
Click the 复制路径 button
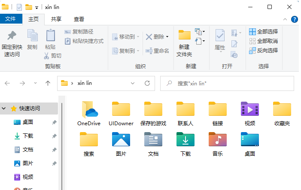[x=79, y=31]
